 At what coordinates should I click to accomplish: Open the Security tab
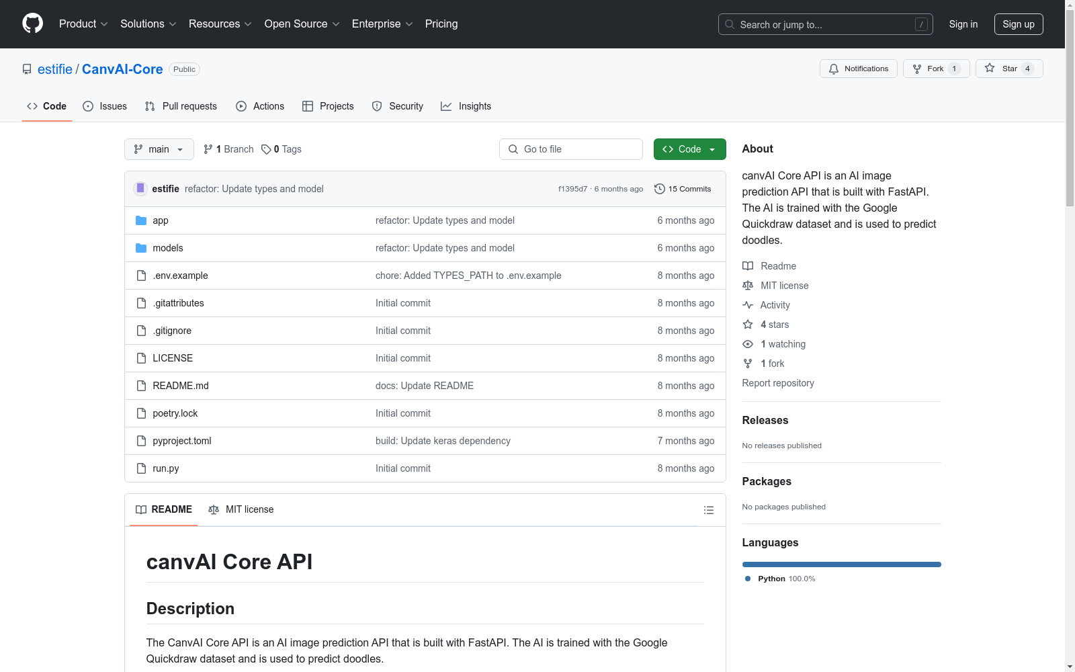point(398,106)
